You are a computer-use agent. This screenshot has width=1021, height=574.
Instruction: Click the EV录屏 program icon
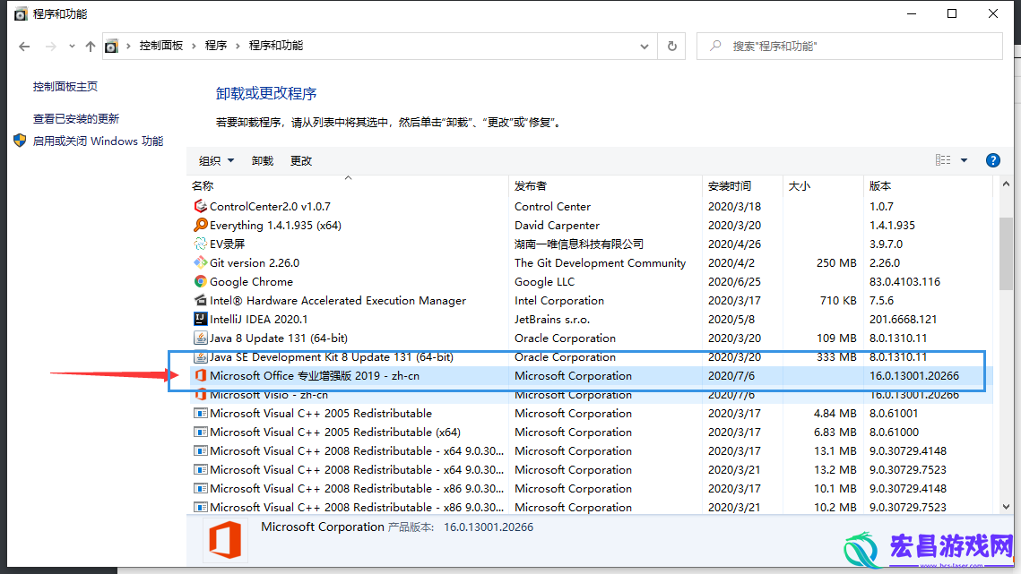[x=201, y=244]
